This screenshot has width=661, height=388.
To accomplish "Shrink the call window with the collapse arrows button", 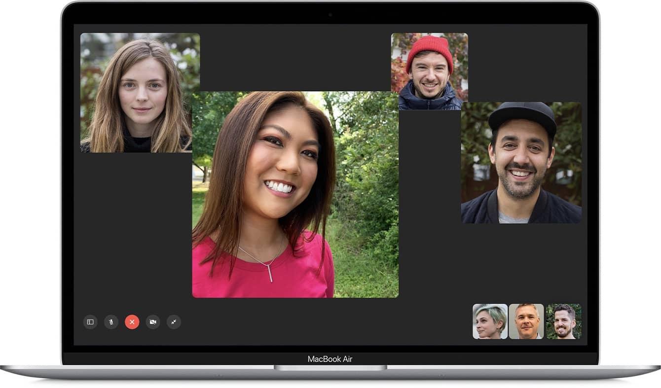I will pyautogui.click(x=174, y=322).
